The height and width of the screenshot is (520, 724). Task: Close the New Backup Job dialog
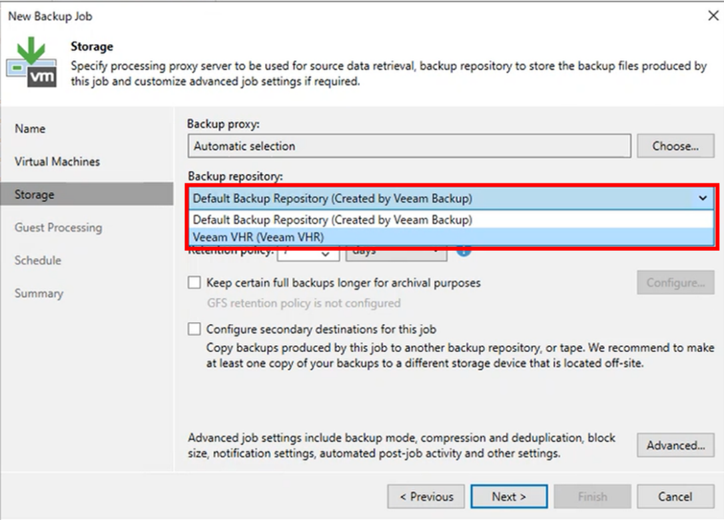point(713,16)
